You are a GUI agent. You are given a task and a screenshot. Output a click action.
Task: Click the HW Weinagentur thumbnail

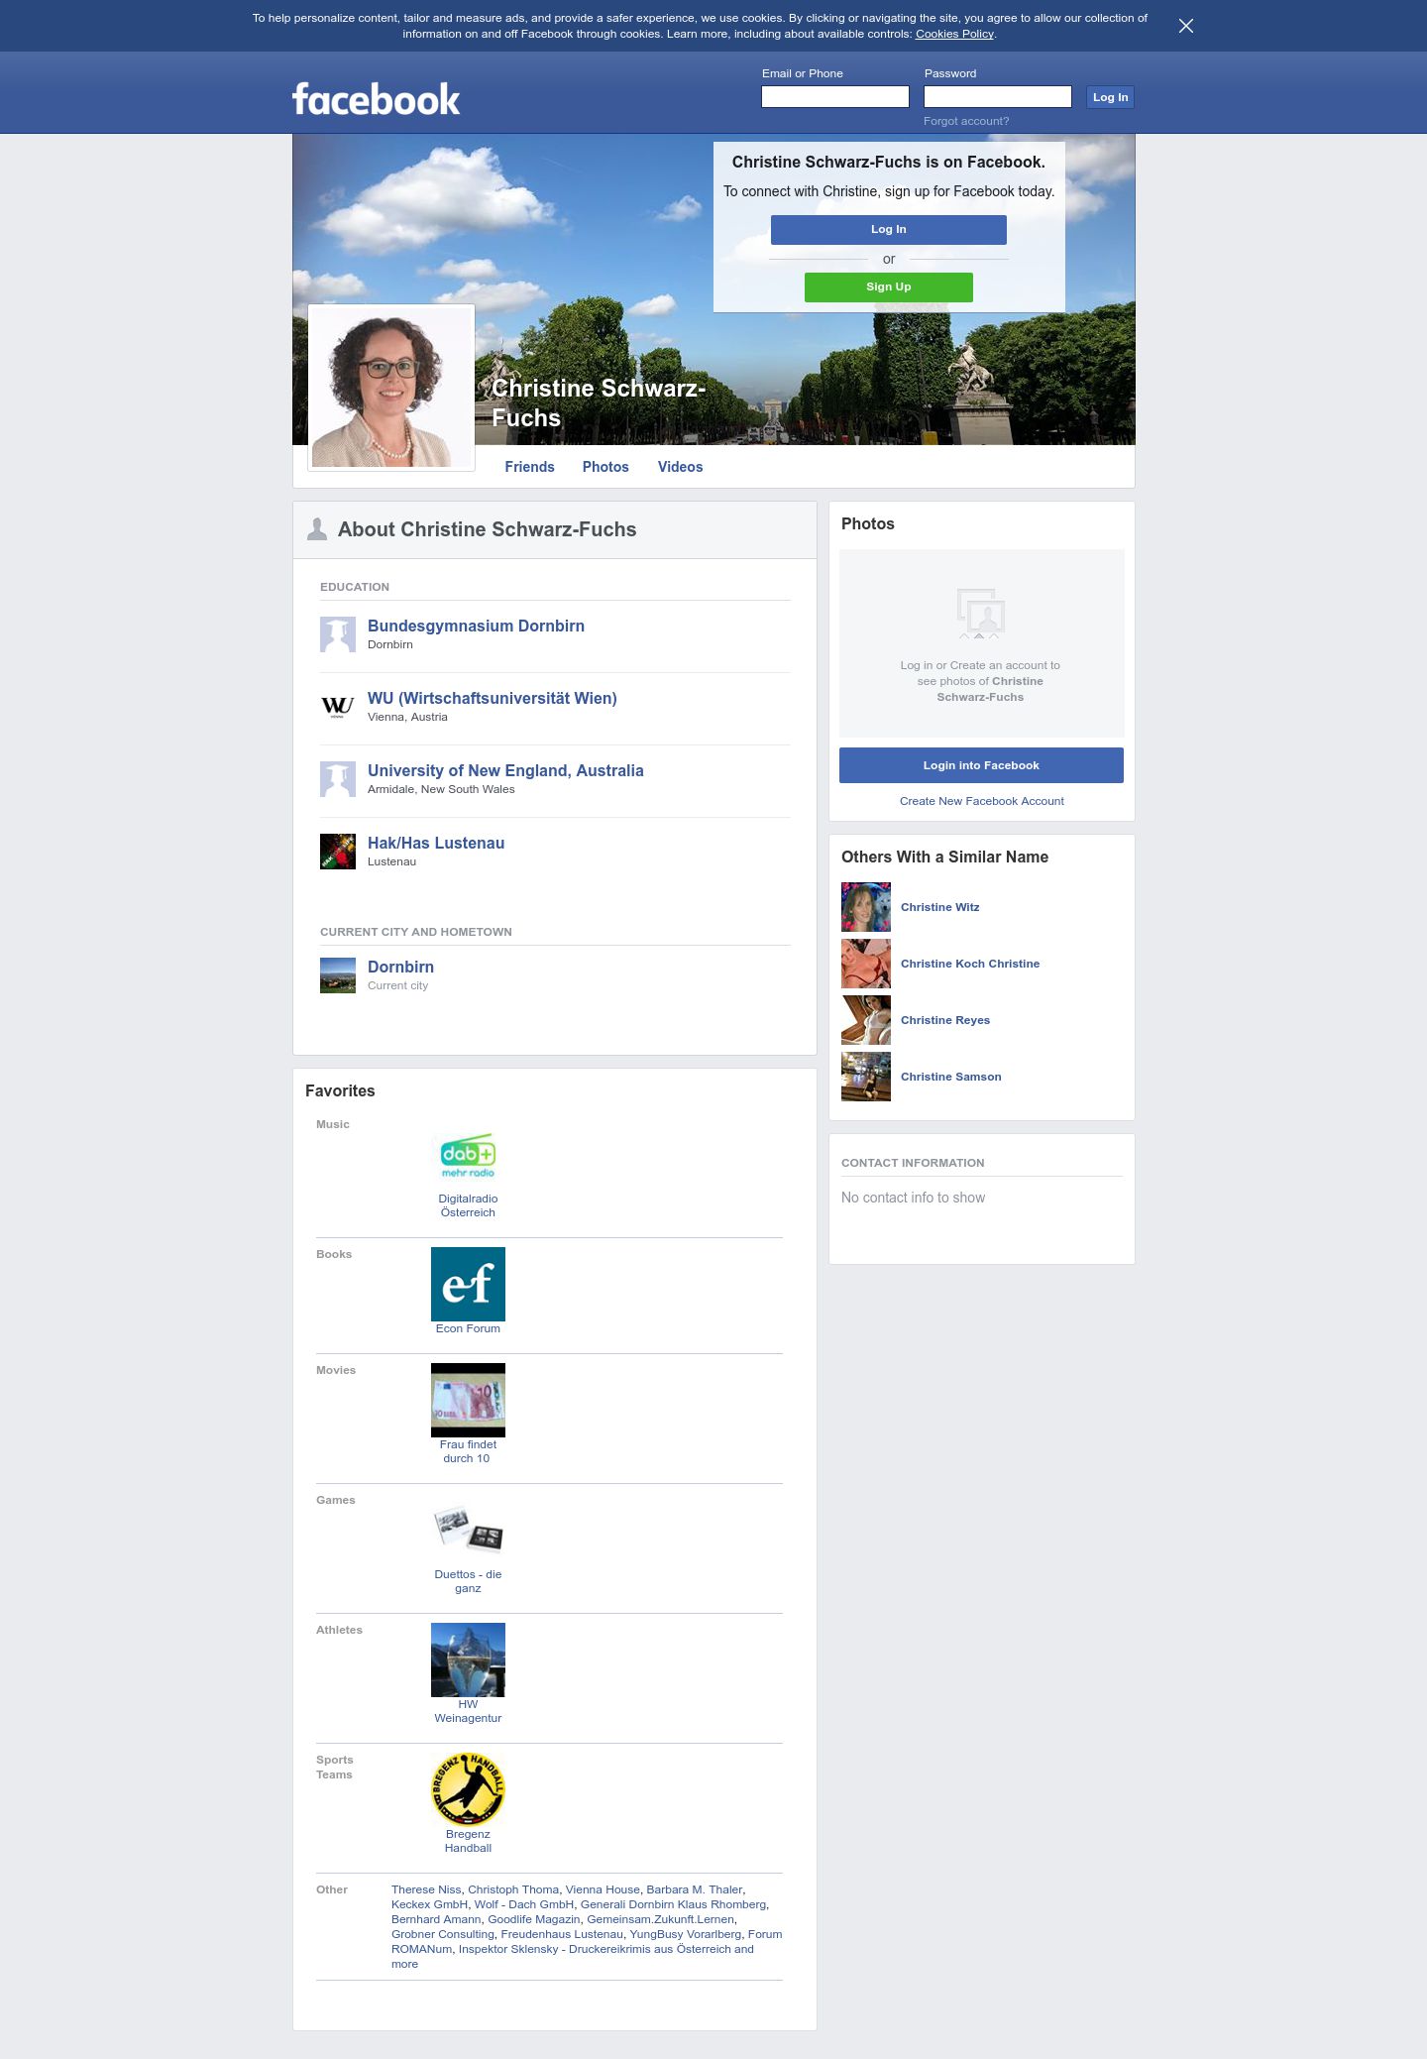click(x=468, y=1659)
